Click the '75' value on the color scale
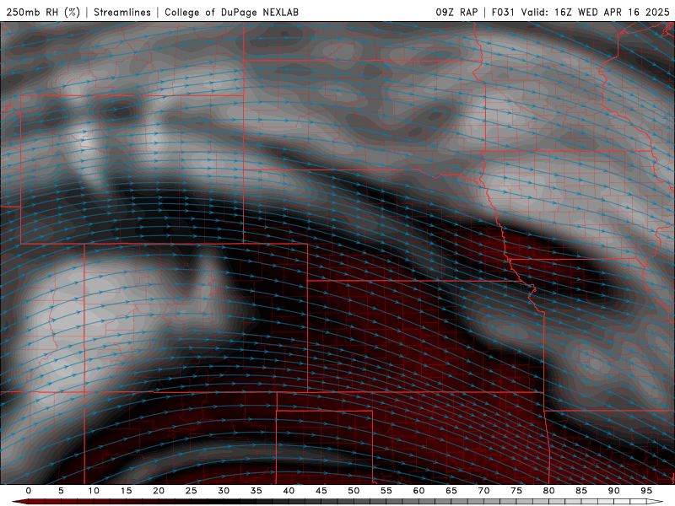 click(516, 491)
